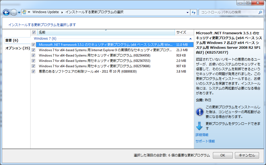Open the recent pages dropdown arrow
Viewport: 266px width, 165px height.
19,13
